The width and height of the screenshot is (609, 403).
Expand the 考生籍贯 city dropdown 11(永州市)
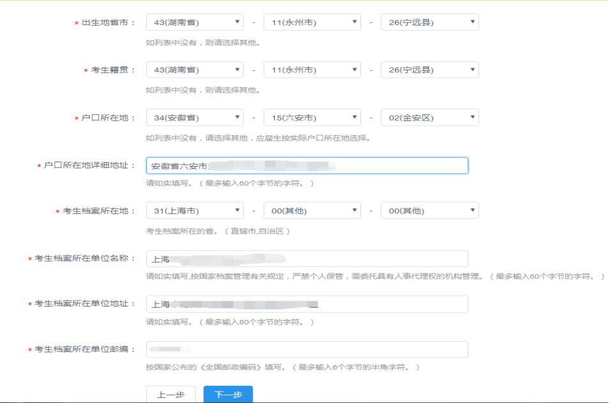click(312, 70)
